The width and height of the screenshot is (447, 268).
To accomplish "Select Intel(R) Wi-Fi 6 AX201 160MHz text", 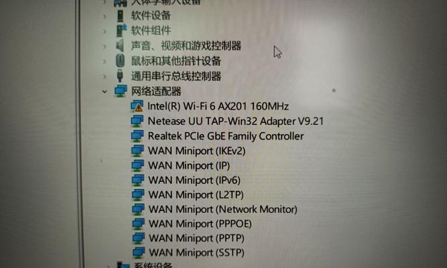I will coord(218,107).
